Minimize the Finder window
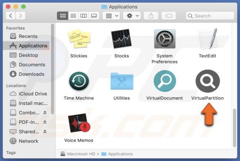The width and height of the screenshot is (240, 161). pos(16,7)
